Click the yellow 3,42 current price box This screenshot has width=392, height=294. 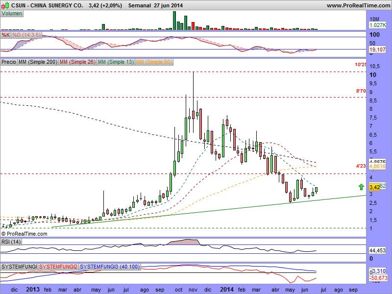click(x=374, y=187)
